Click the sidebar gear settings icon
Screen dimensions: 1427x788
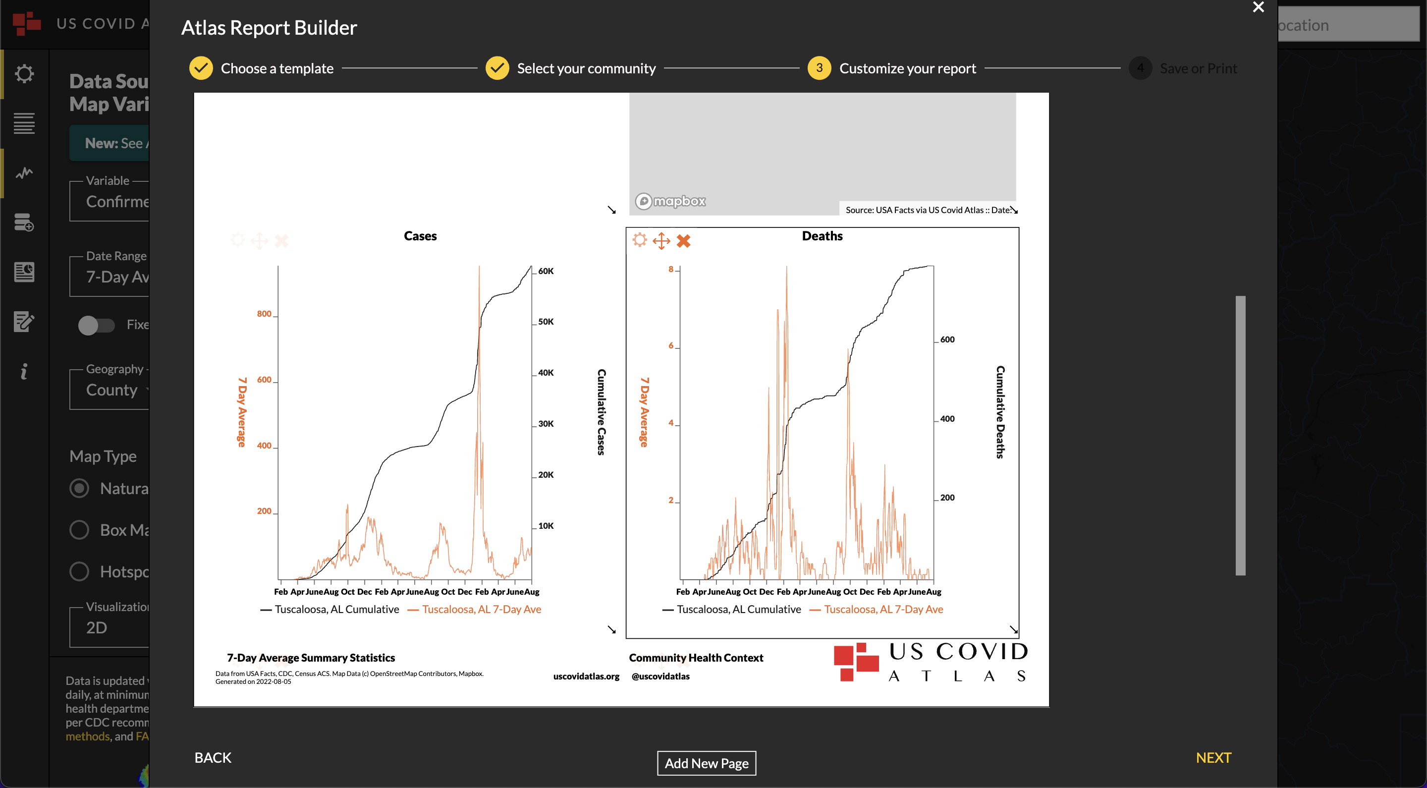click(24, 74)
